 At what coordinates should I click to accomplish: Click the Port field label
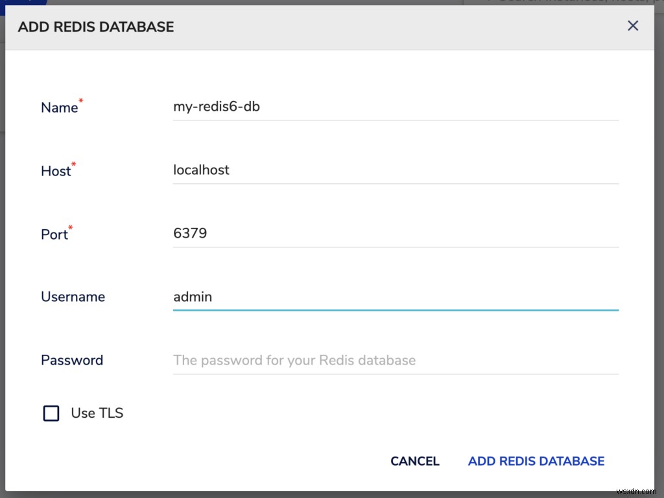point(54,234)
